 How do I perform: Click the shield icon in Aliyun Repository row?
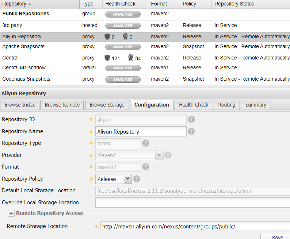coord(107,37)
